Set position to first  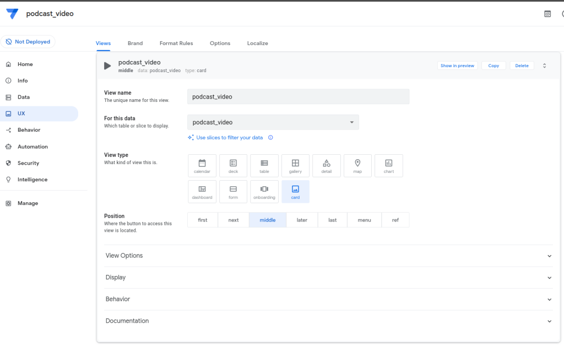[203, 220]
